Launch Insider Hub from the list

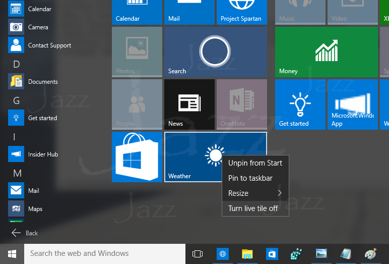33,154
